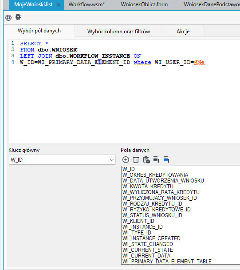The image size is (240, 270).
Task: Switch to the Workflow.wsm* tab
Action: 87,4
